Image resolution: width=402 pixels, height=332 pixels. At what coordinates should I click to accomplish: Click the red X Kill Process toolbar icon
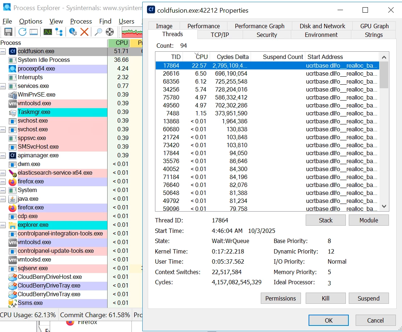point(84,32)
